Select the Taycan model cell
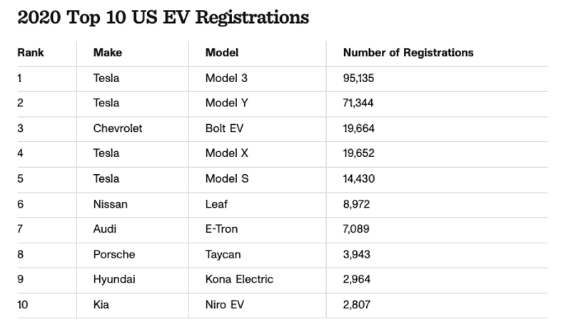 point(223,254)
